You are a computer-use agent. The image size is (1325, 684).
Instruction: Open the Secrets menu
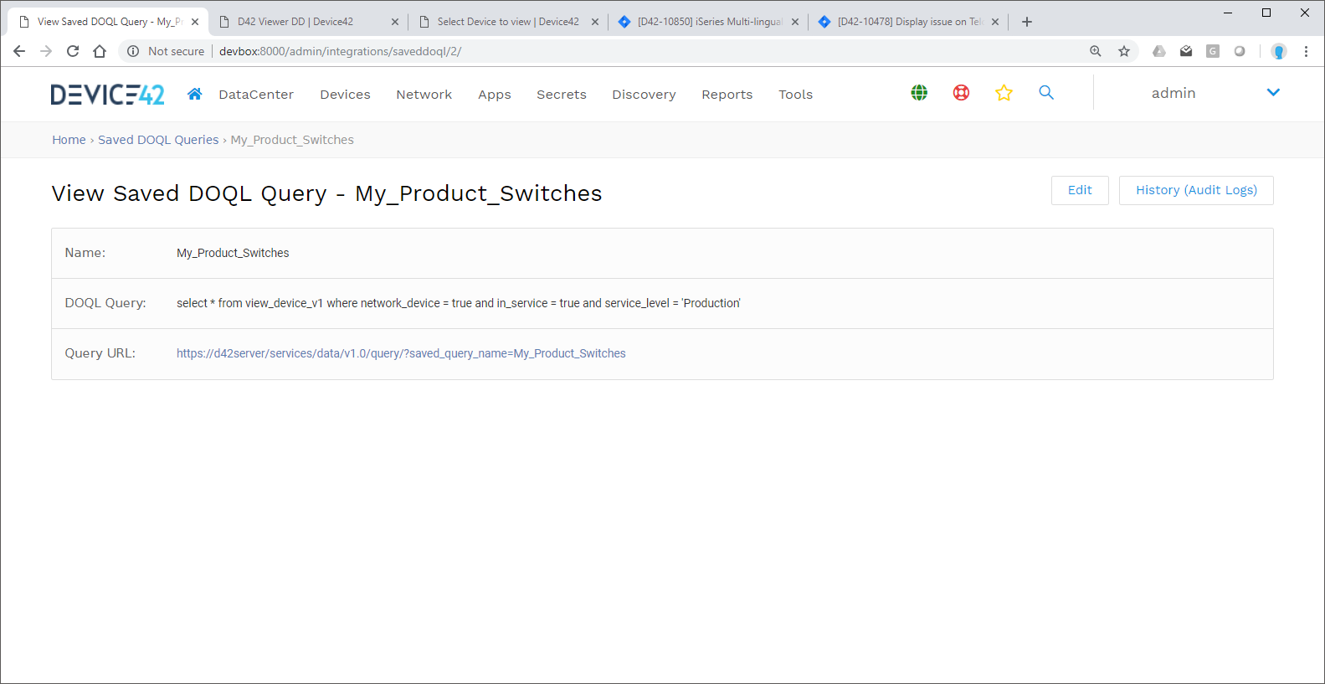[x=562, y=95]
